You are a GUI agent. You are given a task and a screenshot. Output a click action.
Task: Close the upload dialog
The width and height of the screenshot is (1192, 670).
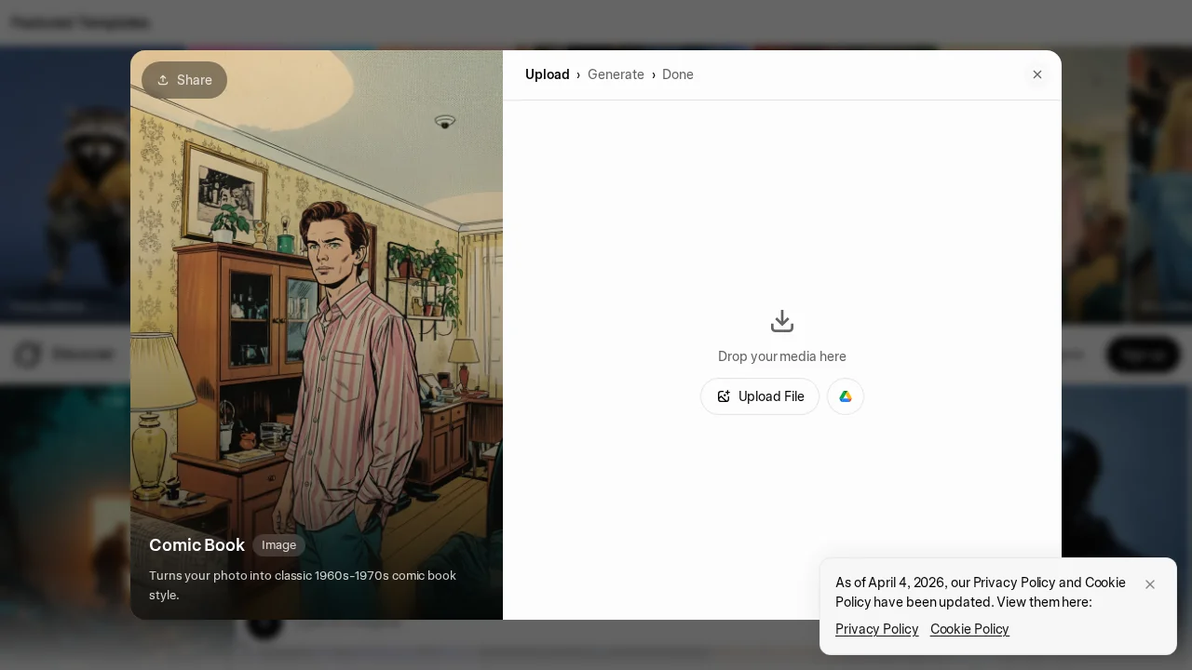(1037, 74)
